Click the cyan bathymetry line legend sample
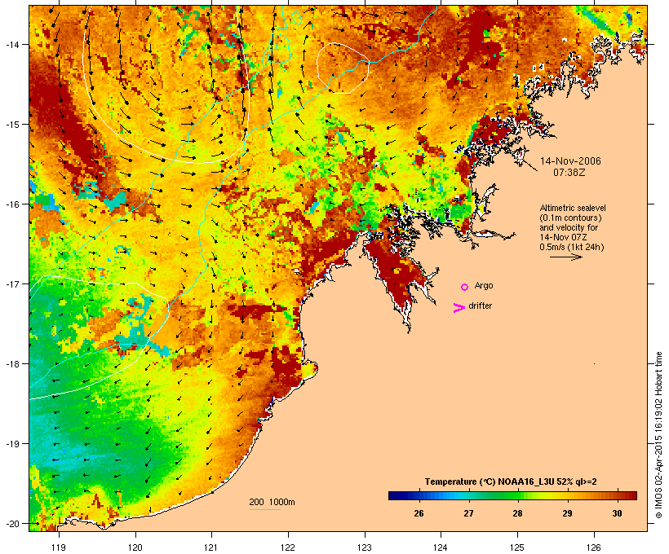Viewport: 669px width, 554px height. click(264, 509)
